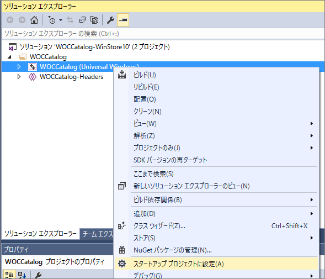
Task: Click the Back navigation arrow in toolbar
Action: pos(10,20)
